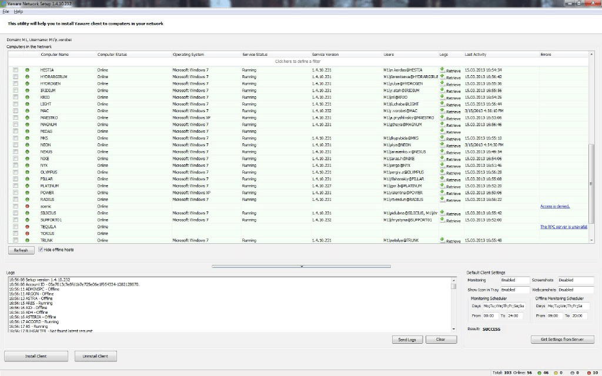The image size is (602, 376).
Task: Click the green status dot for HESTIA
Action: tap(27, 70)
